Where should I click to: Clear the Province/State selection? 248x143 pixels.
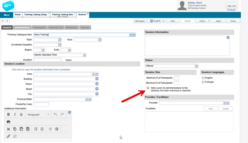tap(87, 99)
